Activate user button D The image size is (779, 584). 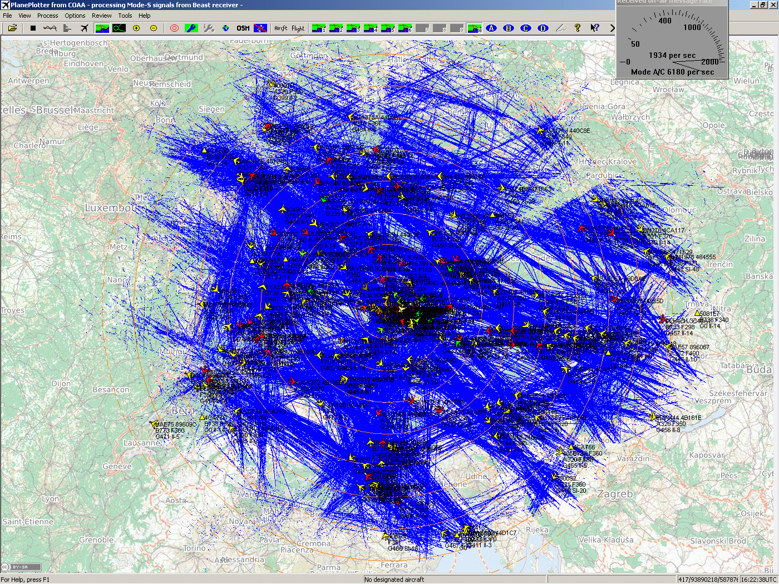pos(543,28)
